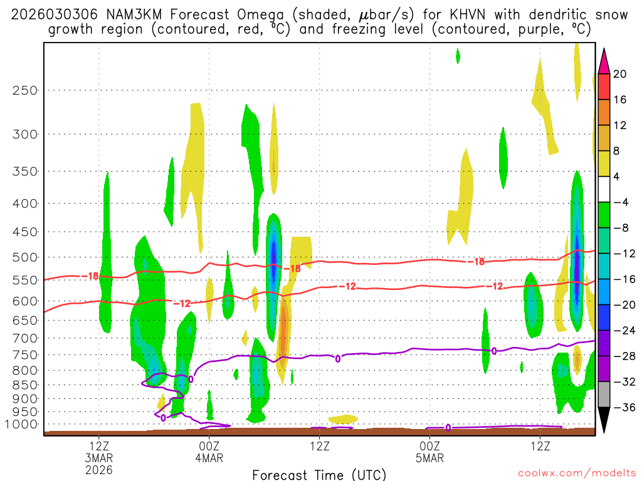Click the 12Z 3MAR 2026 time label

click(x=99, y=458)
